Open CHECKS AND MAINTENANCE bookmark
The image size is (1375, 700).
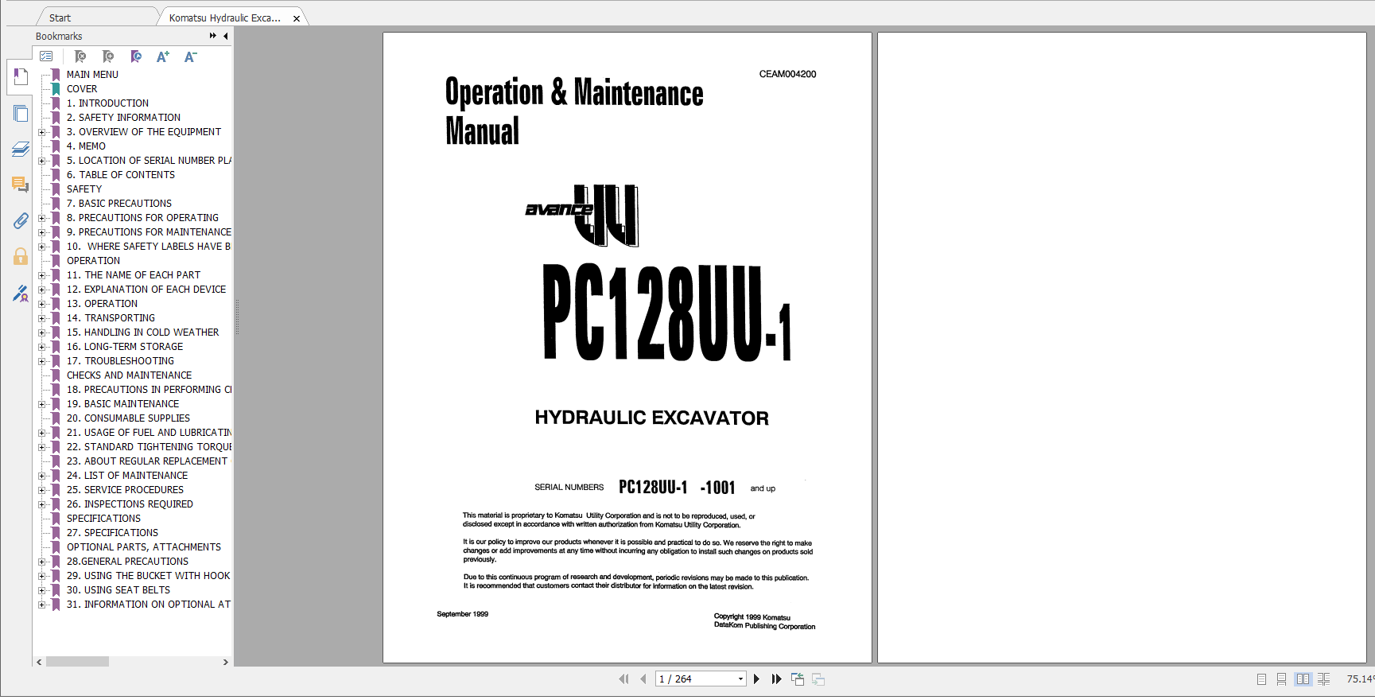coord(129,375)
